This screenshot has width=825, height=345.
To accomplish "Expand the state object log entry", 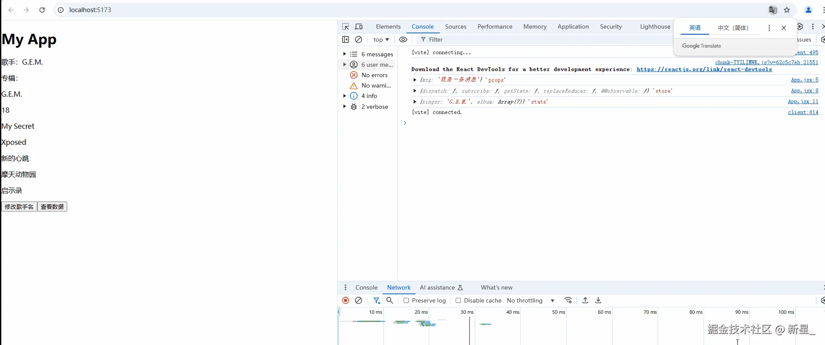I will click(415, 101).
